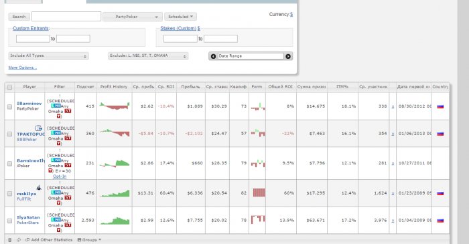This screenshot has height=244, width=469.
Task: Click the next date range arrow
Action: pos(288,56)
